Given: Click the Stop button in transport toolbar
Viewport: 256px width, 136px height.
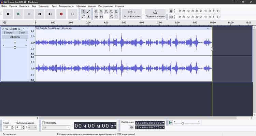Looking at the screenshot, I should click(29, 14).
